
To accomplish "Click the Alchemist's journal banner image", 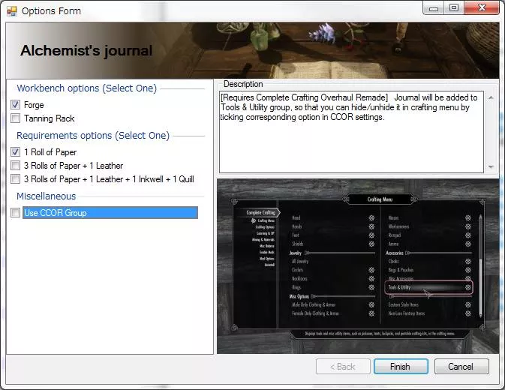I will point(252,50).
